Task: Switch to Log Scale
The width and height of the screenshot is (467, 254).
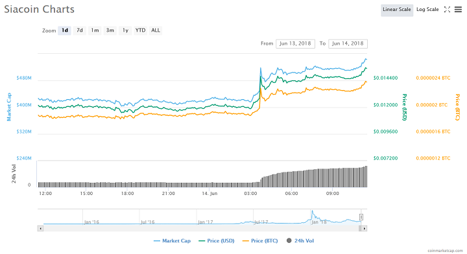Action: point(427,10)
